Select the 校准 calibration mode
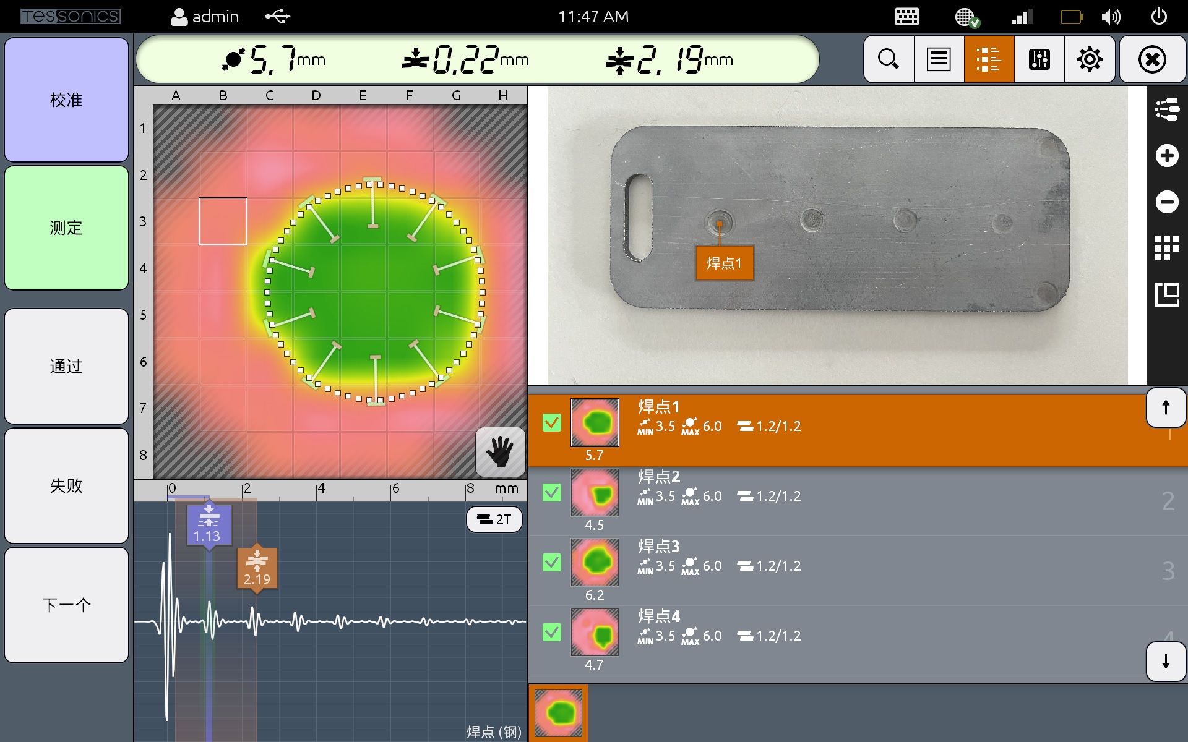This screenshot has height=742, width=1188. click(x=66, y=100)
